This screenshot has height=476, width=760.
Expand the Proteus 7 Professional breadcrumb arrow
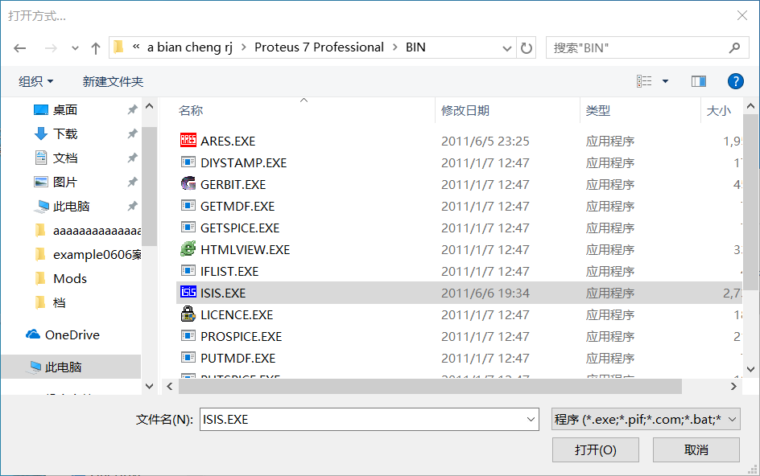[x=395, y=47]
